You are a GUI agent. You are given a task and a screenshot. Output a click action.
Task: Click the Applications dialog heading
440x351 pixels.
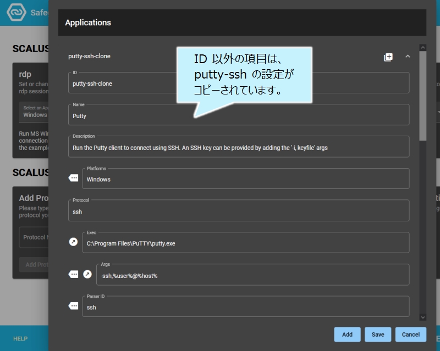tap(88, 23)
